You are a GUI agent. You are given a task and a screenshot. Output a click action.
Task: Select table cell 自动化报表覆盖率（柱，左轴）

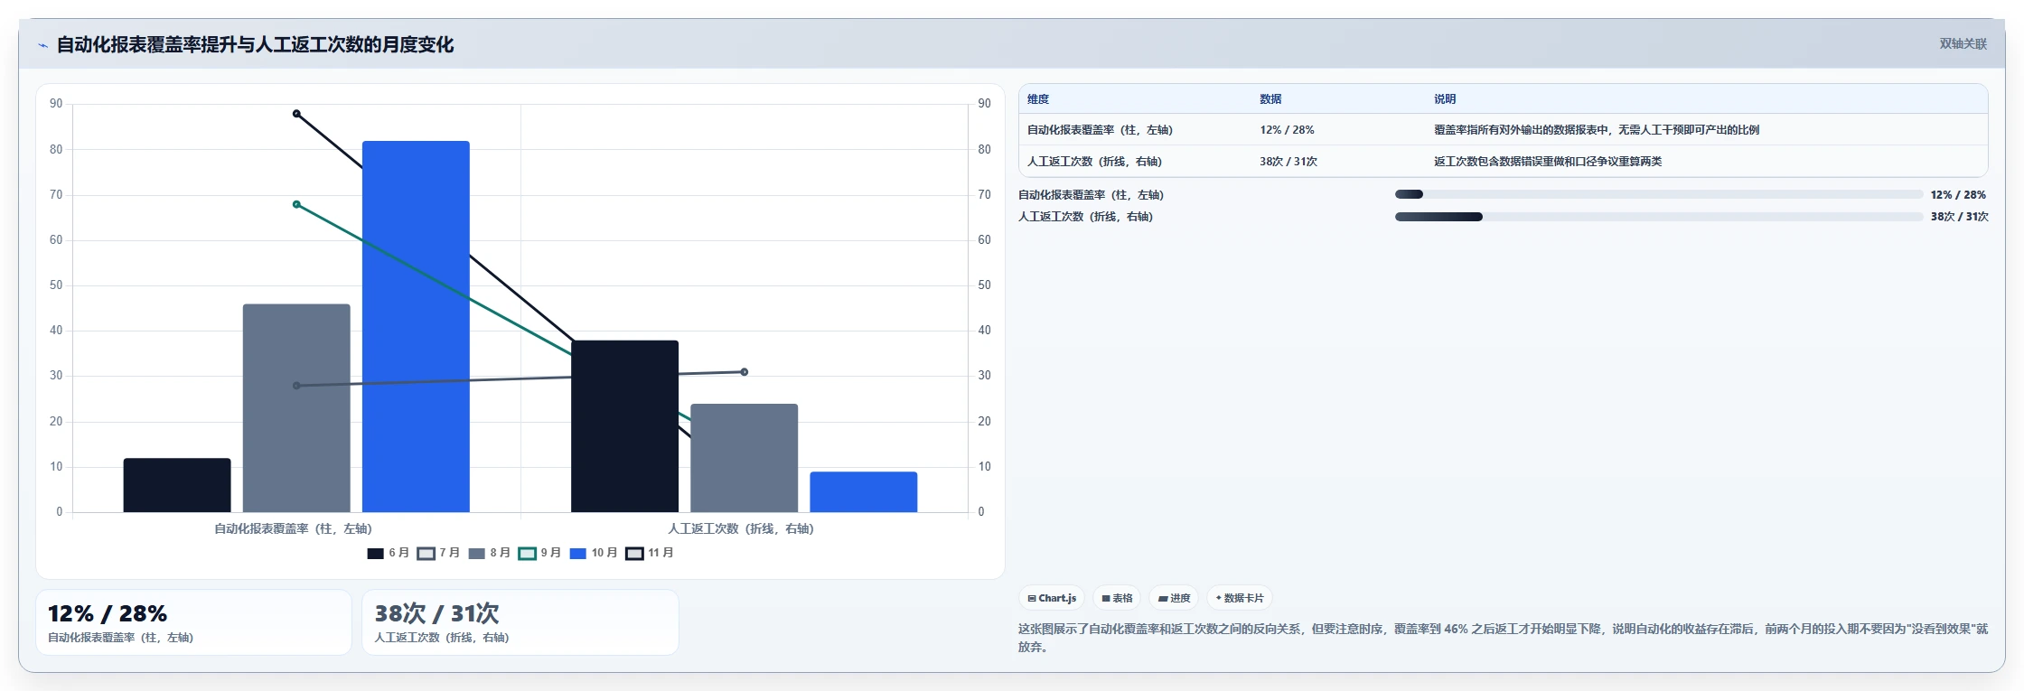click(x=1100, y=130)
